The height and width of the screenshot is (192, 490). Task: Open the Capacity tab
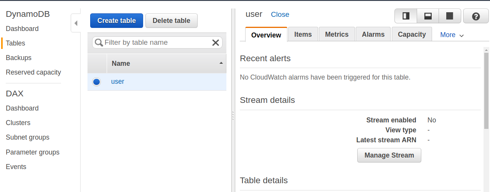[411, 34]
